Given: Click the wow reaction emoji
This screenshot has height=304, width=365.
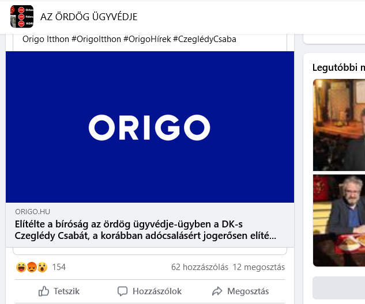Looking at the screenshot, I should pos(42,267).
